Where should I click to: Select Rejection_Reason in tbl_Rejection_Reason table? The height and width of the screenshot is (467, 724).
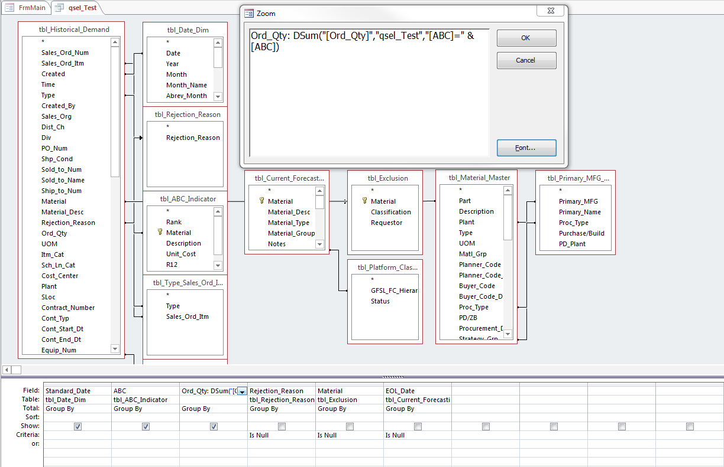click(x=193, y=138)
